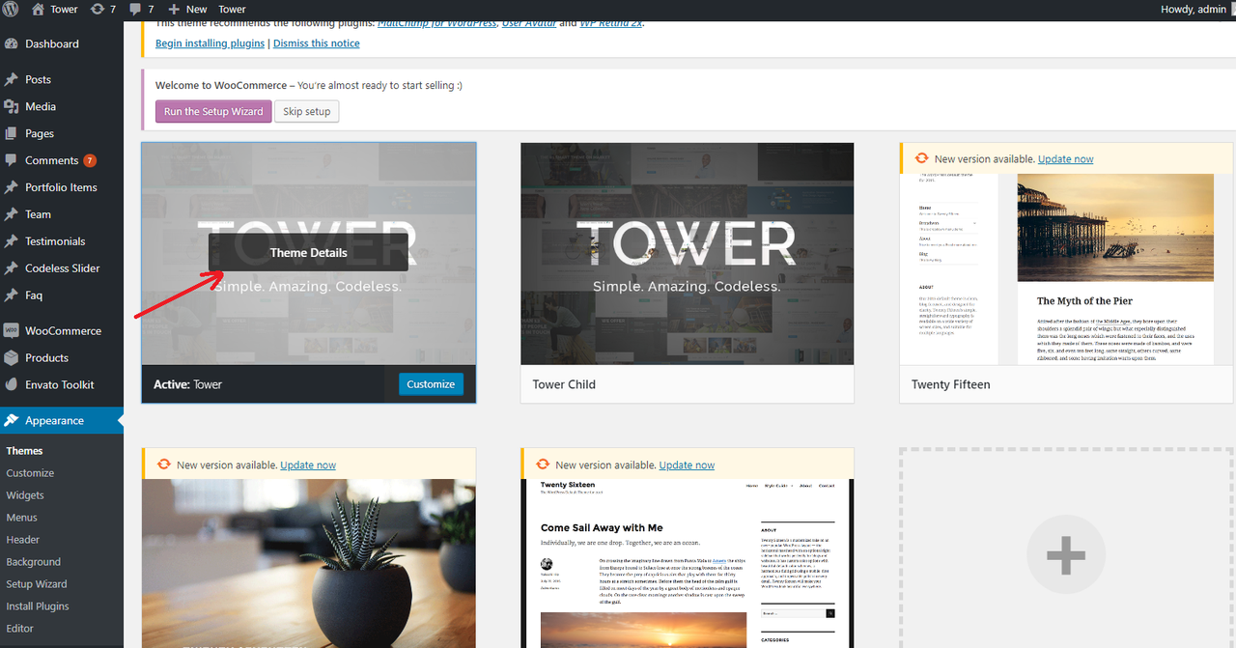
Task: Click the update icon on Twenty Fifteen notice
Action: click(921, 158)
